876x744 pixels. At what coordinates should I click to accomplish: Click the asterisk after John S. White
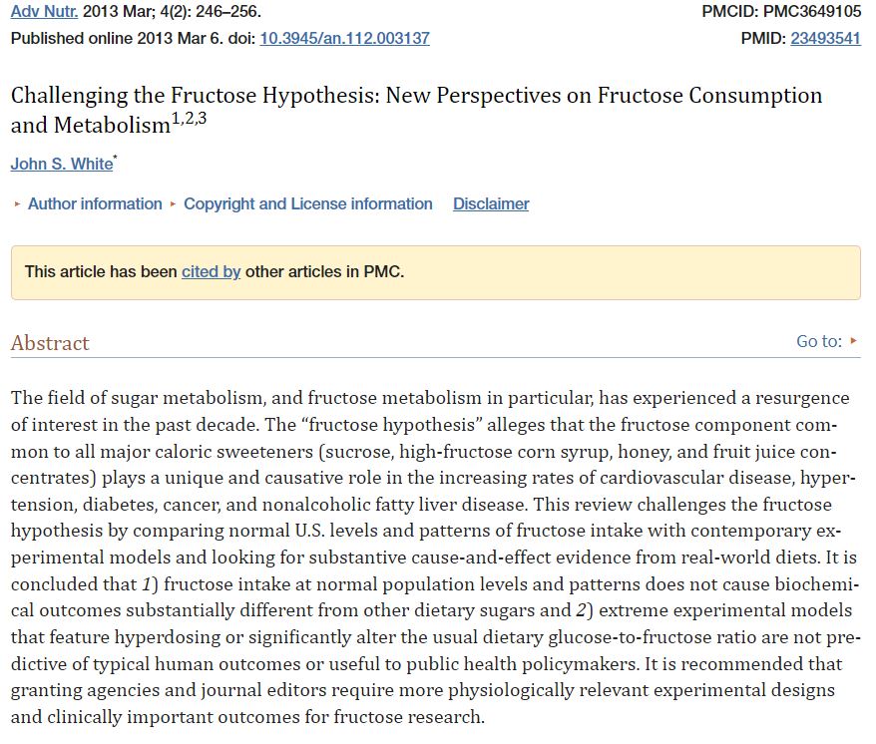(115, 158)
